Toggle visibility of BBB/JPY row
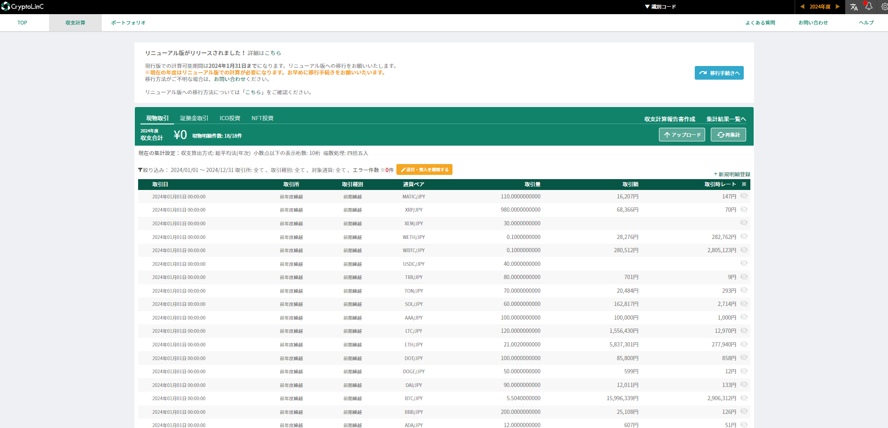Viewport: 888px width, 428px height. pyautogui.click(x=744, y=412)
